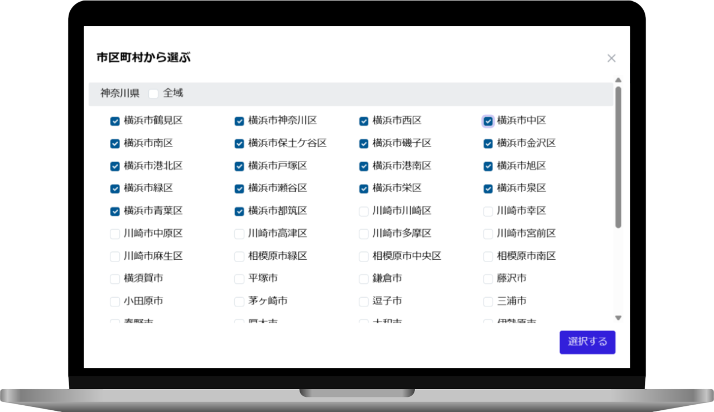
Task: Check 相模原市中央区
Action: (x=364, y=256)
